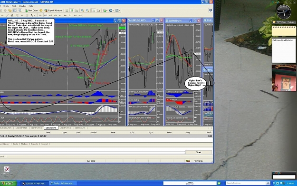297x186 pixels.
Task: Switch timeframe to D1
Action: pyautogui.click(x=70, y=15)
